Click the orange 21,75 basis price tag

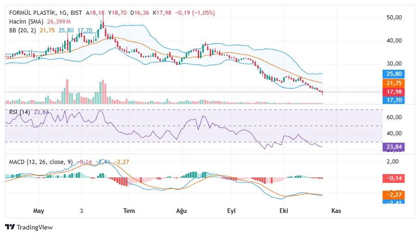[x=394, y=83]
